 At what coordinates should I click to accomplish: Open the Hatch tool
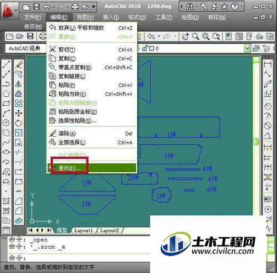(x=6, y=201)
